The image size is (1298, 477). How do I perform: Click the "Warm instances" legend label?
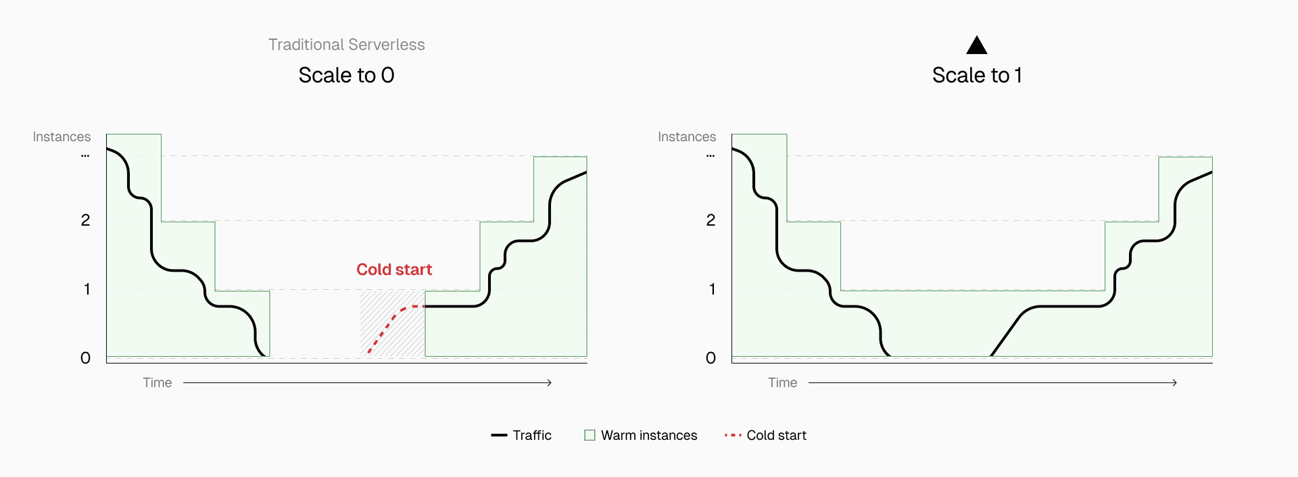649,436
